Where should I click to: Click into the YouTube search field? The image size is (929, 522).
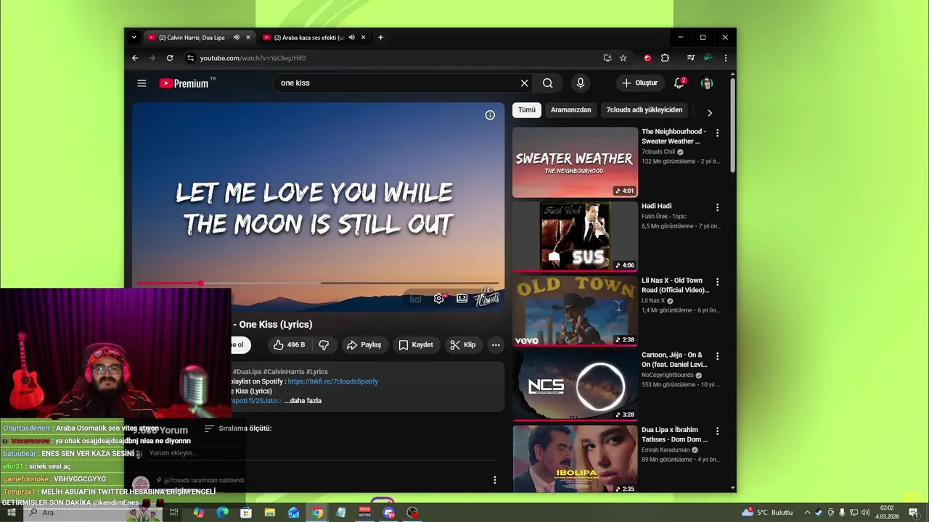[x=396, y=83]
